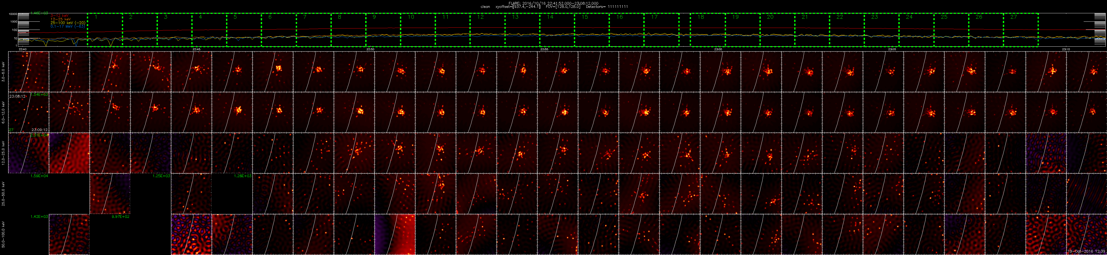Click the 'clean' algorithm label in the header
Viewport: 1107px width, 255px height.
coord(485,7)
